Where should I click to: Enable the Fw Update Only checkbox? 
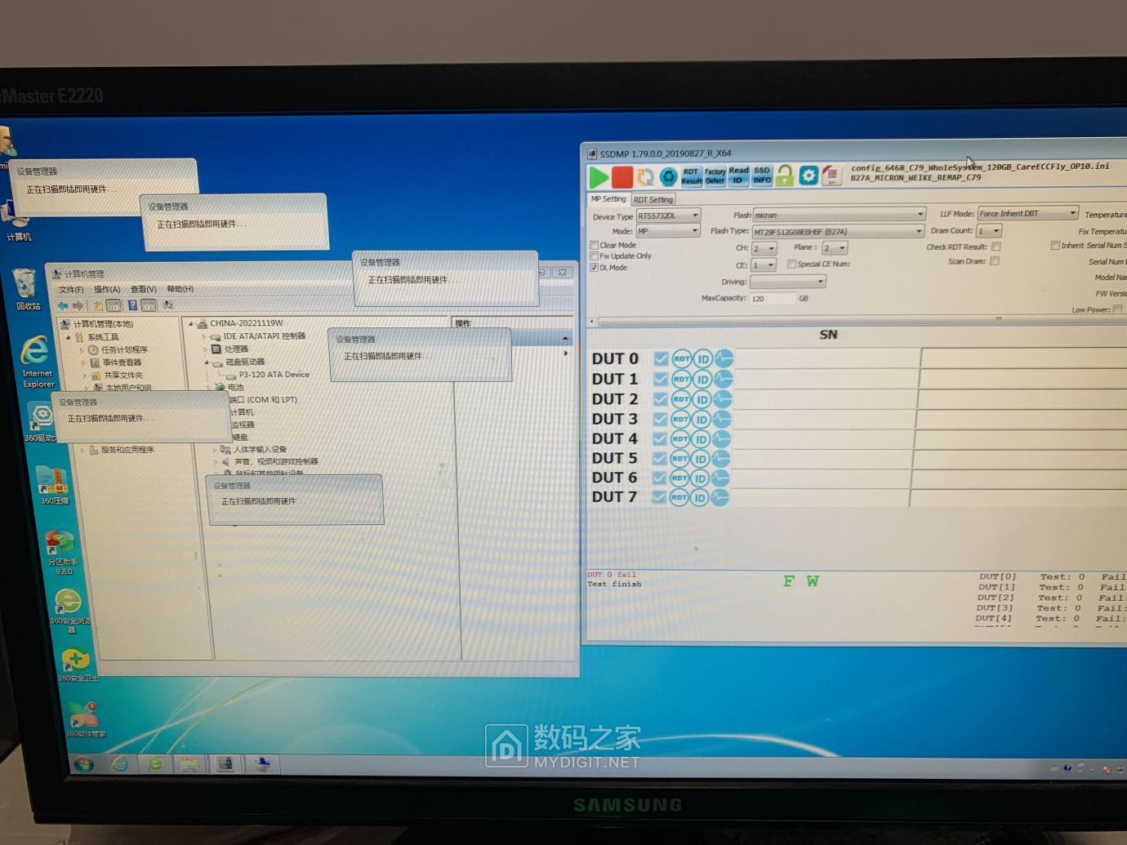click(x=595, y=256)
